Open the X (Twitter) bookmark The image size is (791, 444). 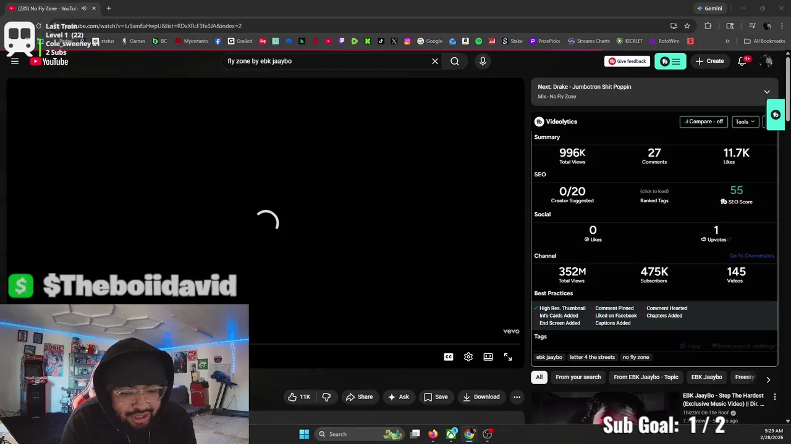coord(394,41)
